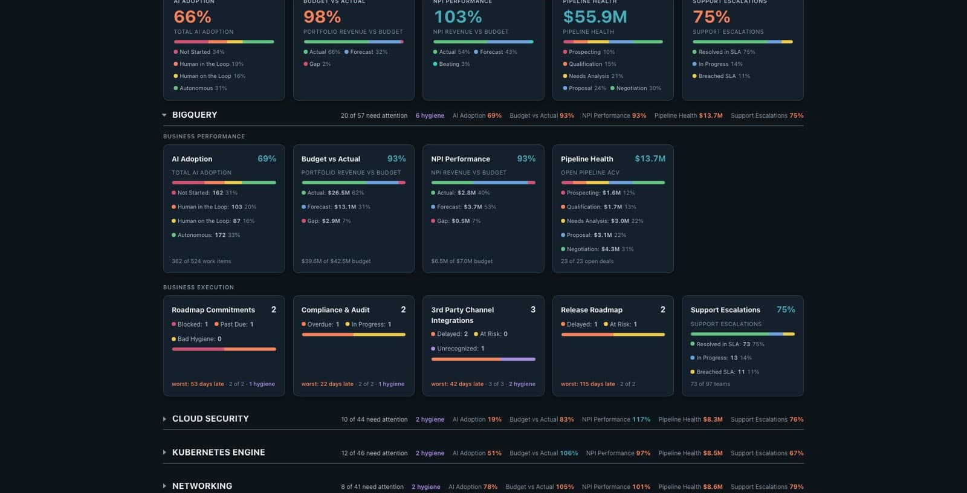Open the BigQuery AI Adoption card
Viewport: 967px width, 493px height.
(224, 208)
